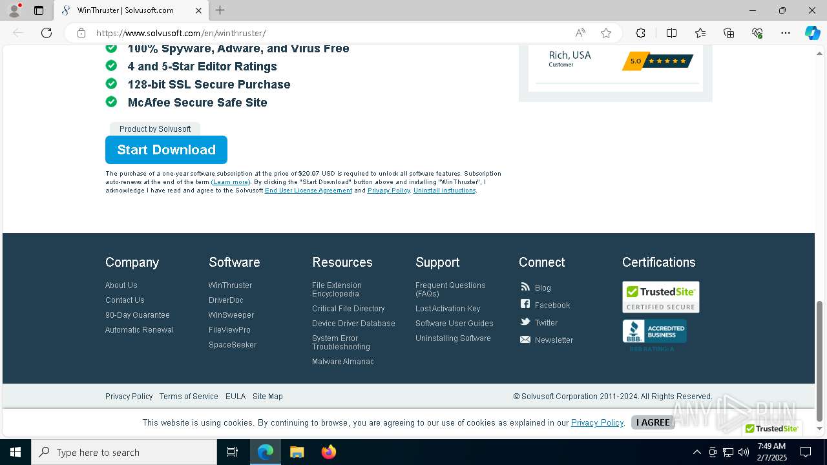Open Task View on taskbar

pyautogui.click(x=233, y=452)
